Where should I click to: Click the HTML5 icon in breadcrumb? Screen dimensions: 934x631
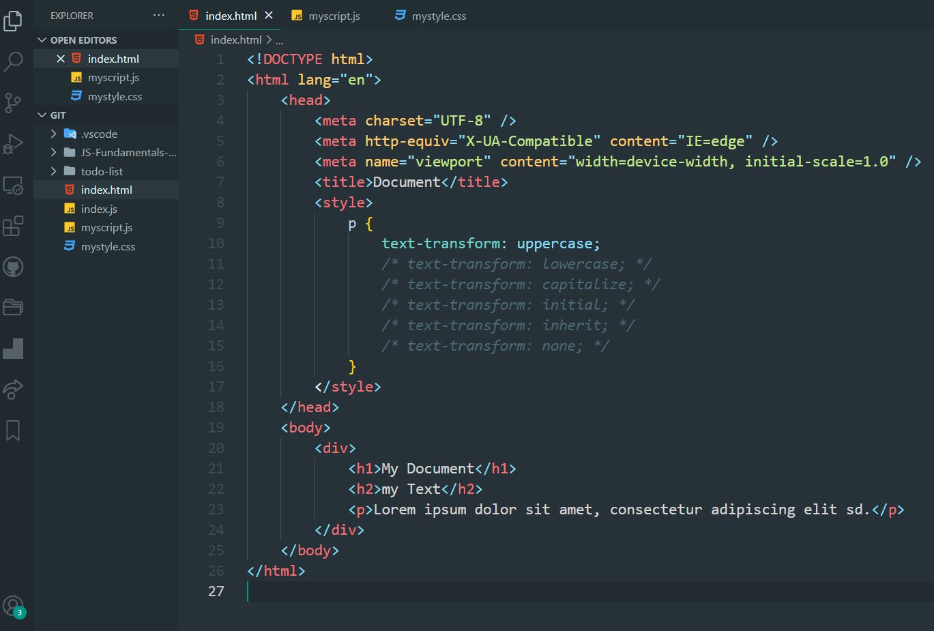(x=199, y=40)
